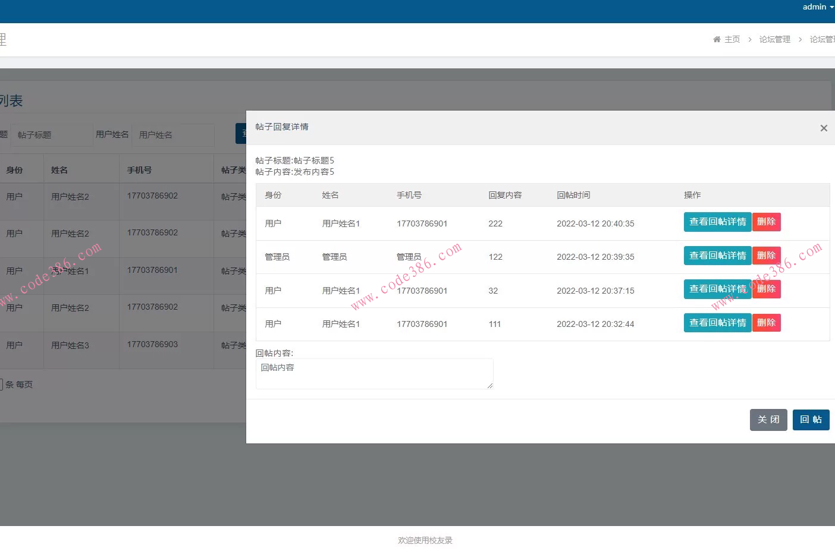
Task: Click the home icon in breadcrumb
Action: coord(717,39)
